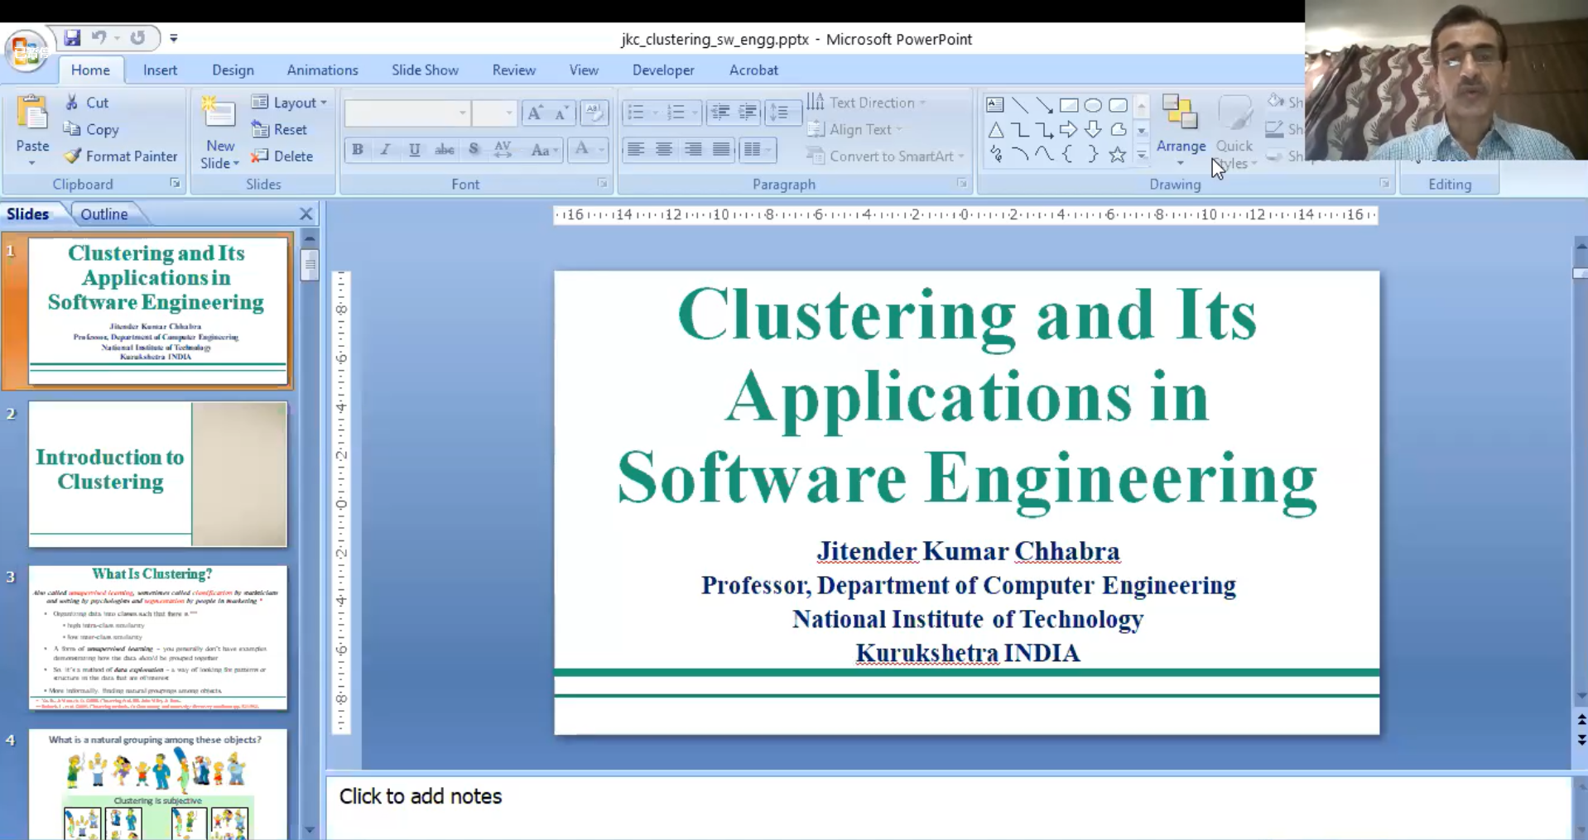1588x840 pixels.
Task: Toggle Italic formatting
Action: pyautogui.click(x=385, y=150)
